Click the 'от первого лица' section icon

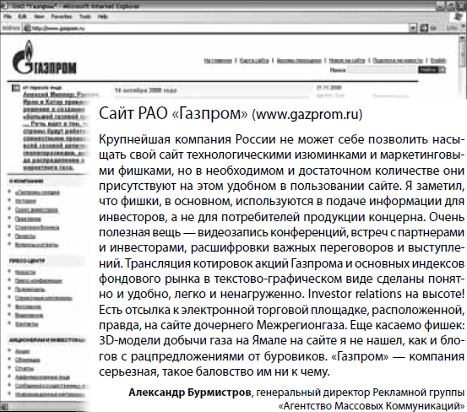[x=15, y=88]
